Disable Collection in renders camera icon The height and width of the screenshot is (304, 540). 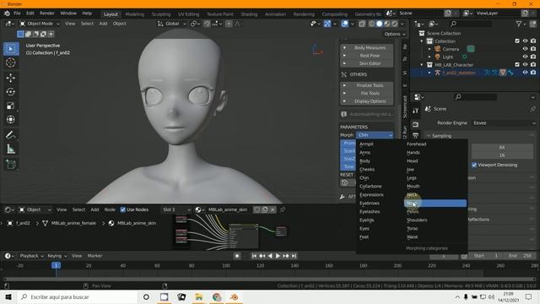[533, 41]
